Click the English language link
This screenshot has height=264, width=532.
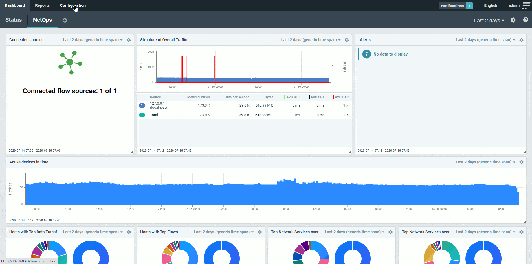click(491, 5)
